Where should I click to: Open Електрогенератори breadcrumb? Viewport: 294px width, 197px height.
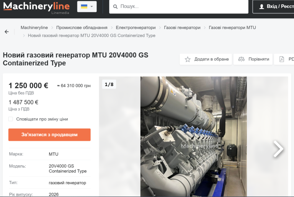click(136, 28)
